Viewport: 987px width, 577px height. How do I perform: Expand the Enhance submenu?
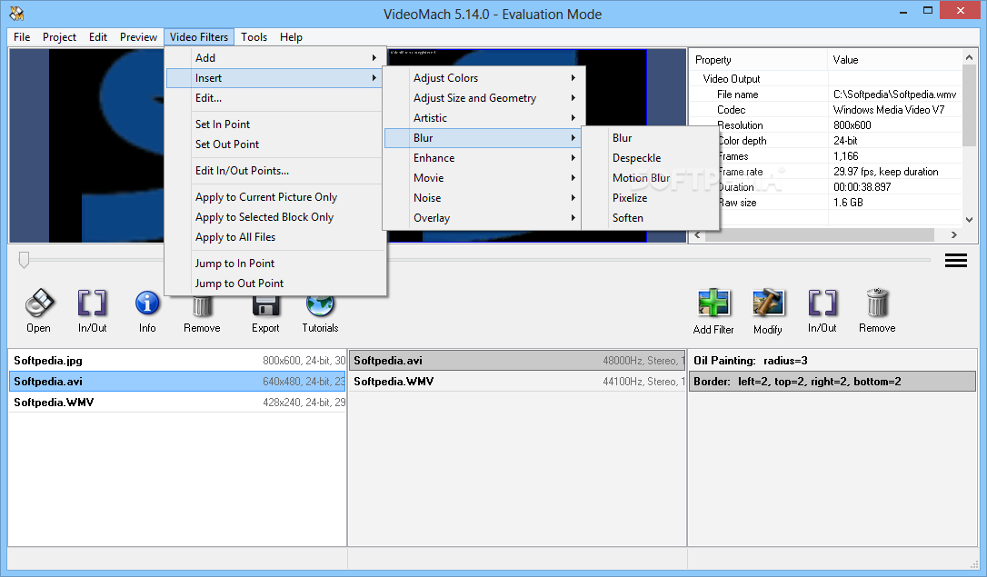point(483,158)
